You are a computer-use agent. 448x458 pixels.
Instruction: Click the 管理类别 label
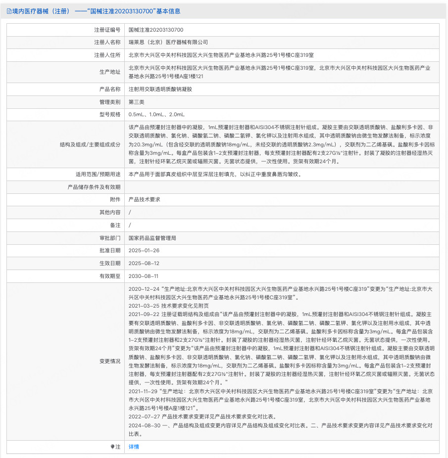[x=110, y=102]
